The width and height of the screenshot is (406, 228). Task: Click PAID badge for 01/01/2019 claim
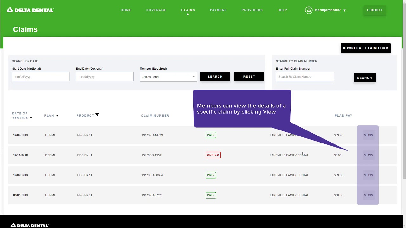[211, 195]
